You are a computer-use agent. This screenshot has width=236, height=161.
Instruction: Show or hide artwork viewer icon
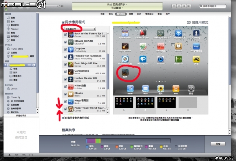click(x=31, y=155)
